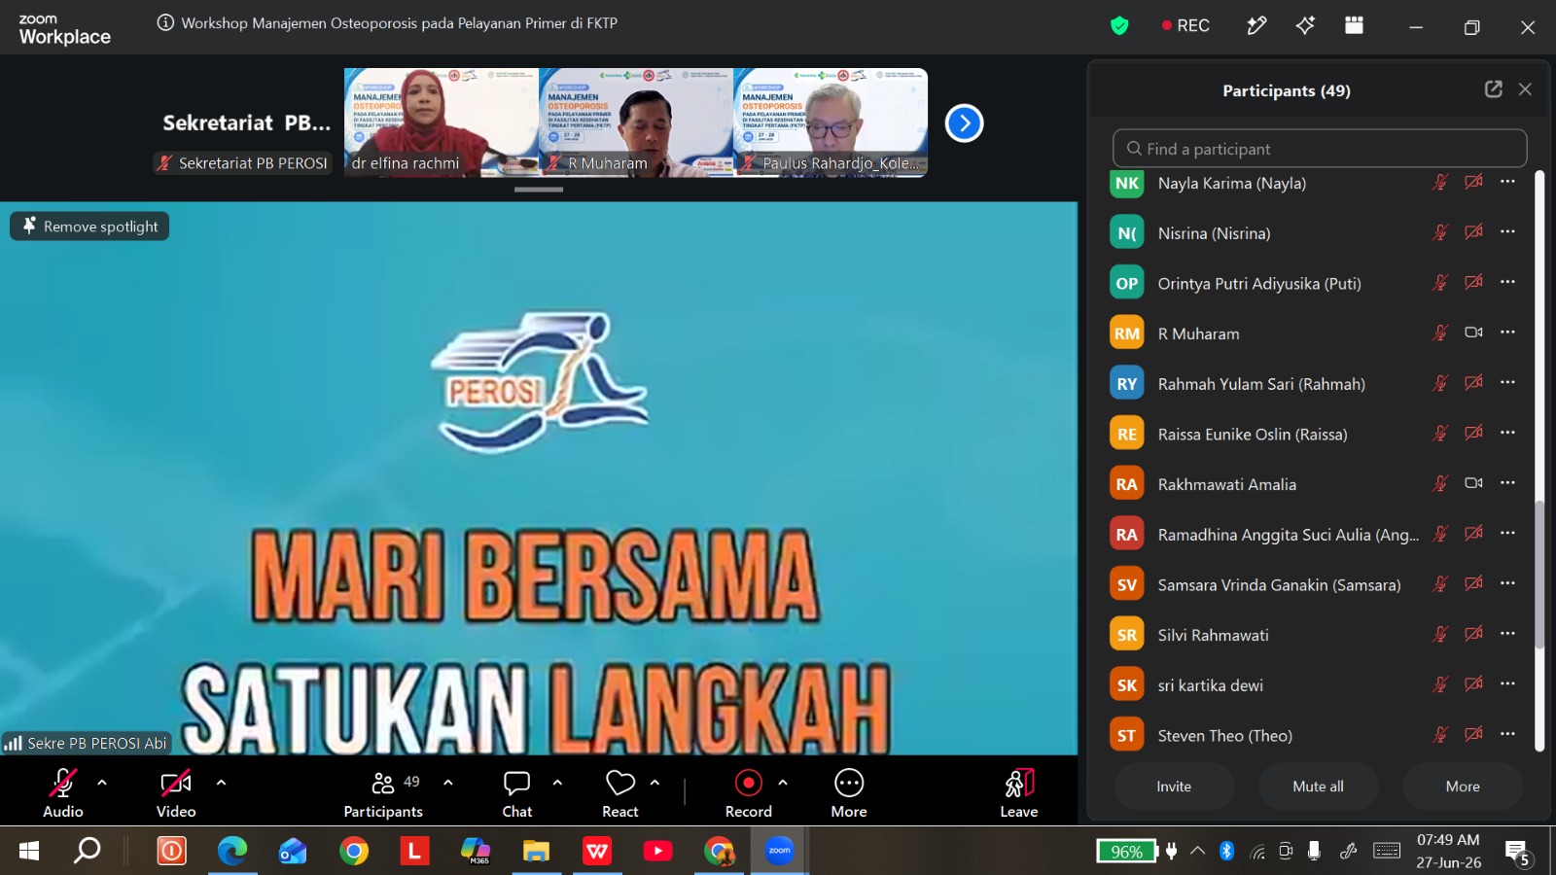Open YouTube app from taskbar

point(657,852)
